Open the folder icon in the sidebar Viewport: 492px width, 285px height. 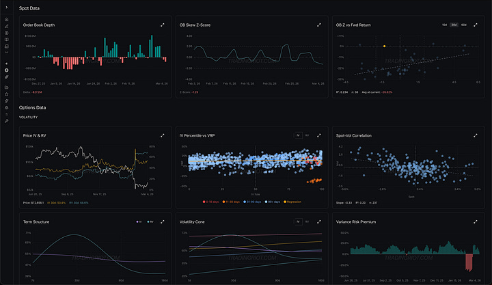7,87
